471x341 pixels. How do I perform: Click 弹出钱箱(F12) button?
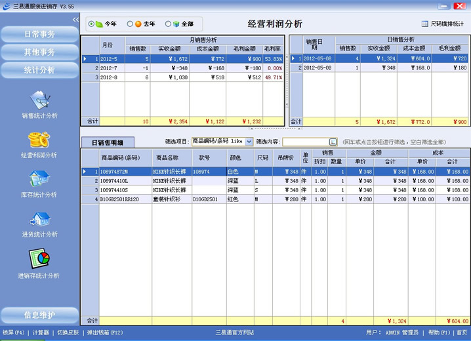(105, 332)
